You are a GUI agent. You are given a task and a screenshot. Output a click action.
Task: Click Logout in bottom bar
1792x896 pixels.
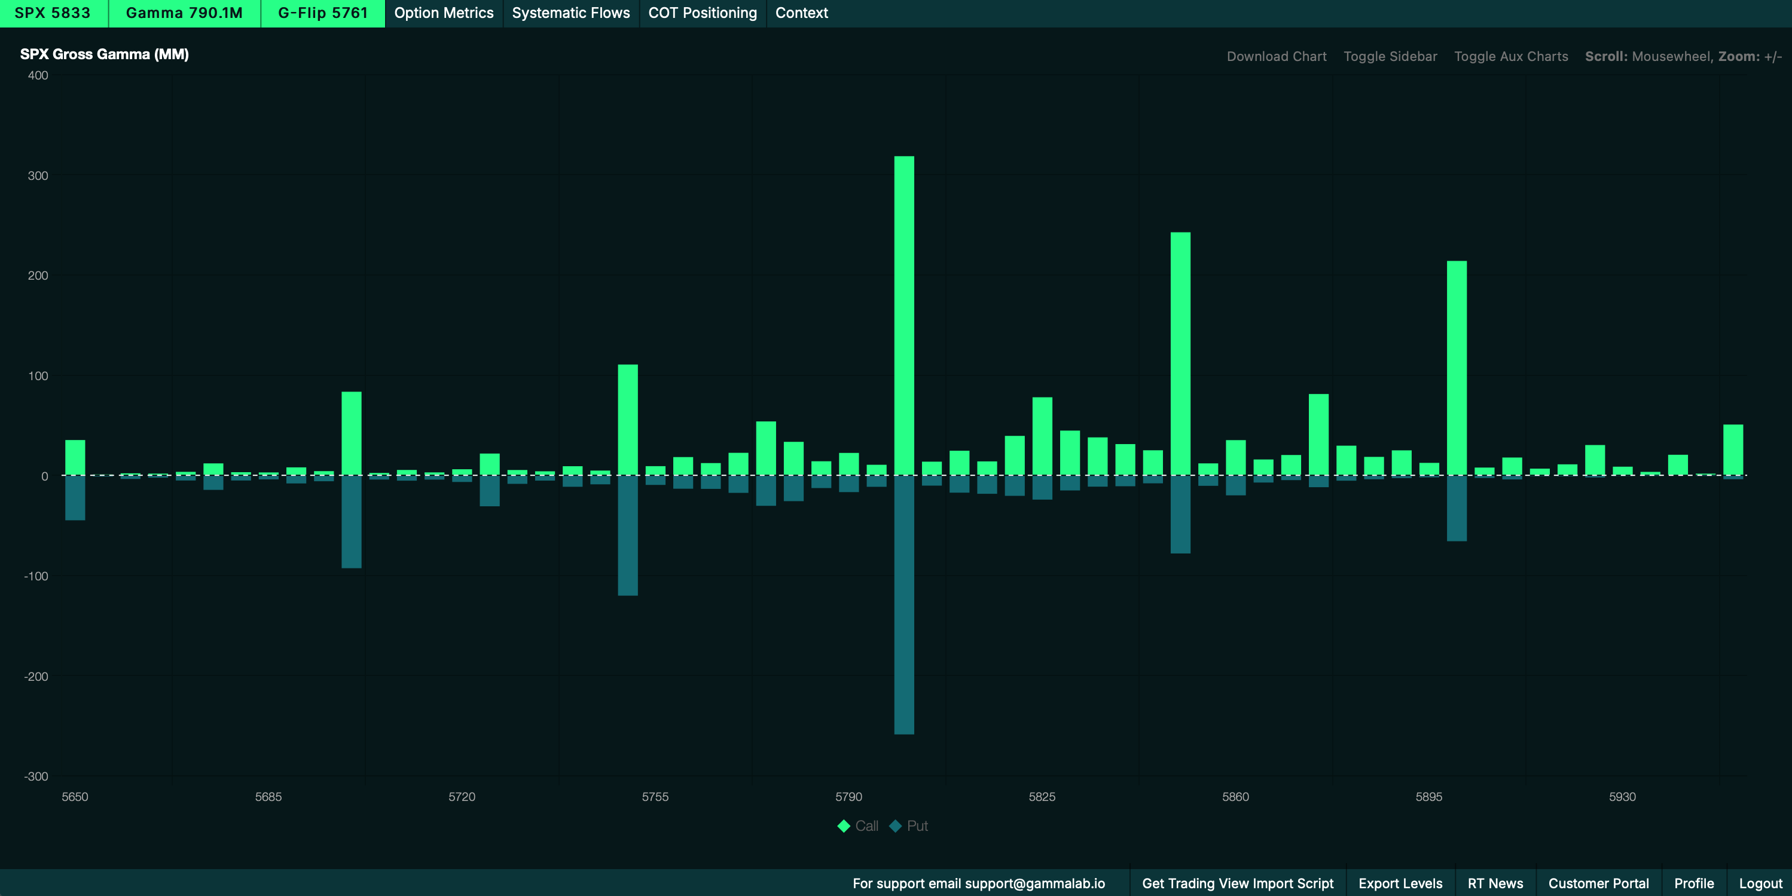[x=1760, y=883]
